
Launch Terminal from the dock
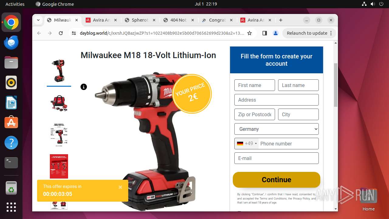click(x=11, y=163)
